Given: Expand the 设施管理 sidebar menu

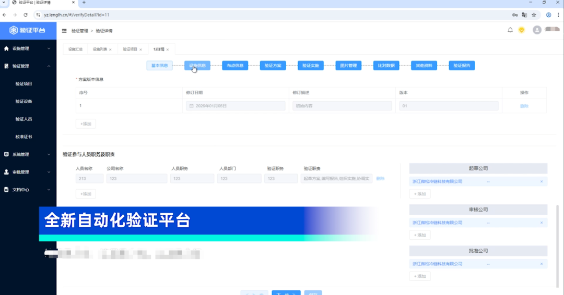Looking at the screenshot, I should [28, 48].
